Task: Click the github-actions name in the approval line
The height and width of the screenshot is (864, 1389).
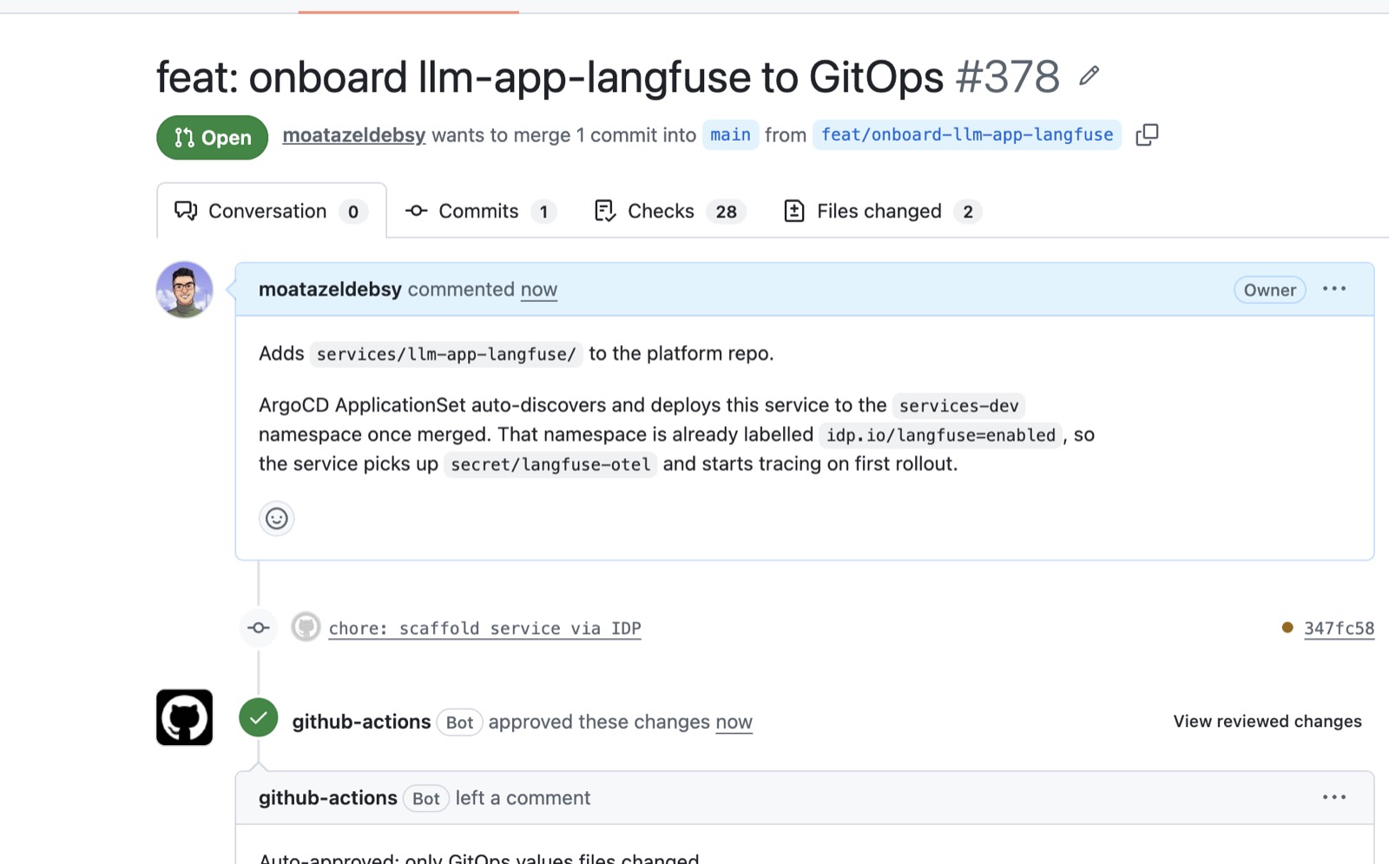Action: pyautogui.click(x=361, y=722)
